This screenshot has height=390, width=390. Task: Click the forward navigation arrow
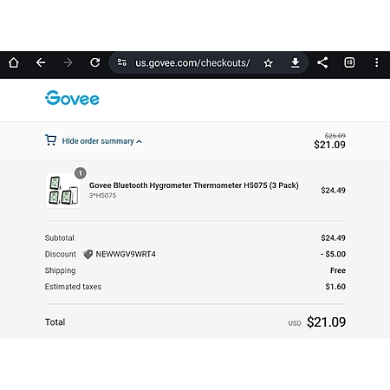[68, 62]
